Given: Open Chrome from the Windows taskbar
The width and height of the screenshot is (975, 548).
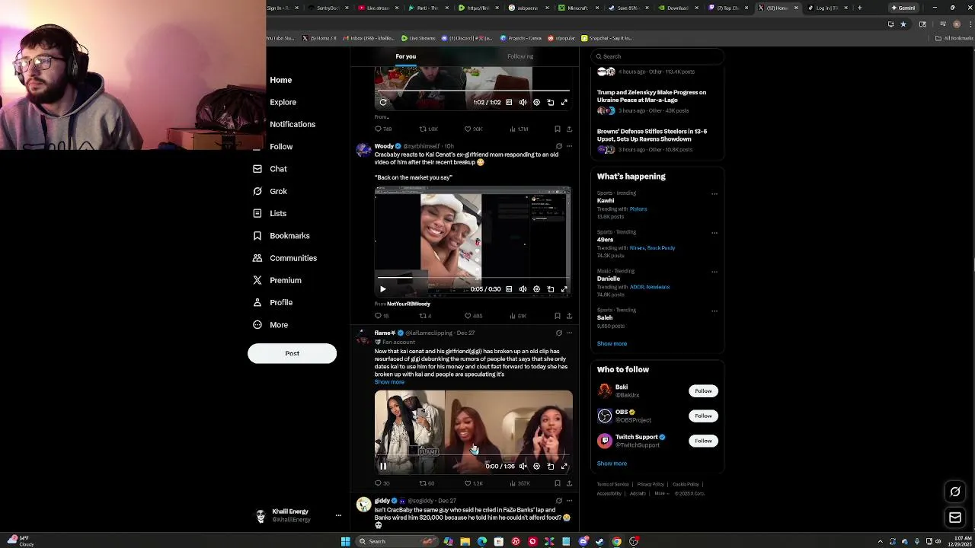Looking at the screenshot, I should coord(616,541).
